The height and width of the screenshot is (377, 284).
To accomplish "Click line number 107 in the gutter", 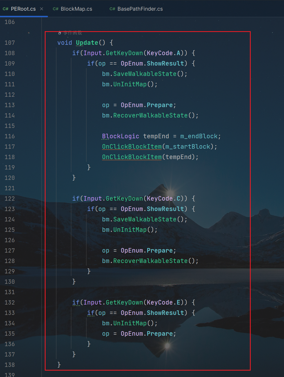I will 10,43.
